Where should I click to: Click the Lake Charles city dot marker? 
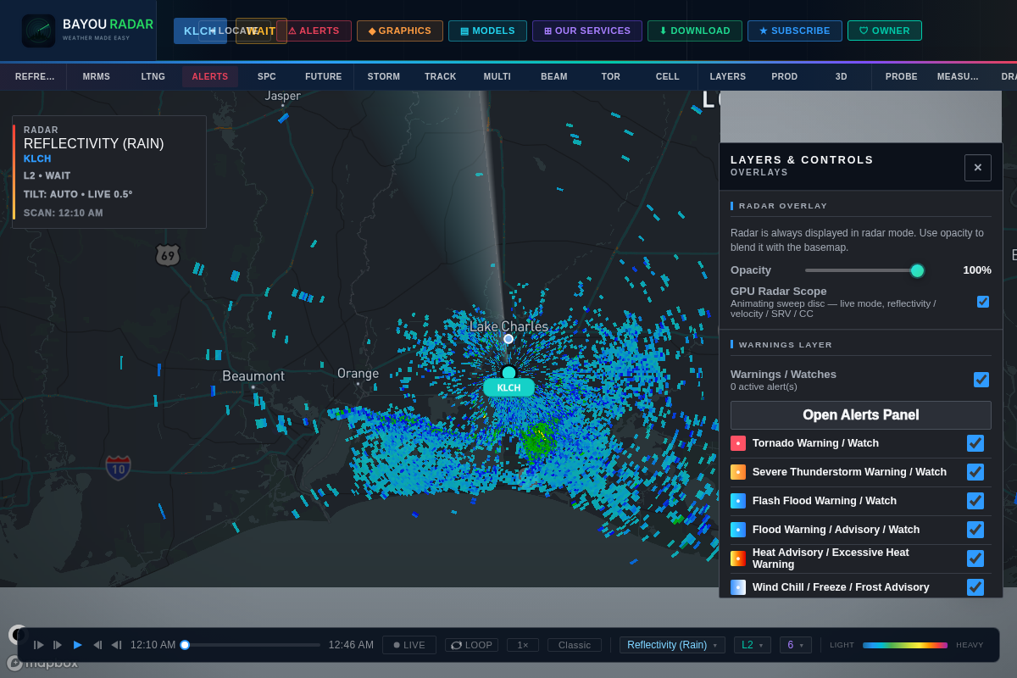coord(508,339)
